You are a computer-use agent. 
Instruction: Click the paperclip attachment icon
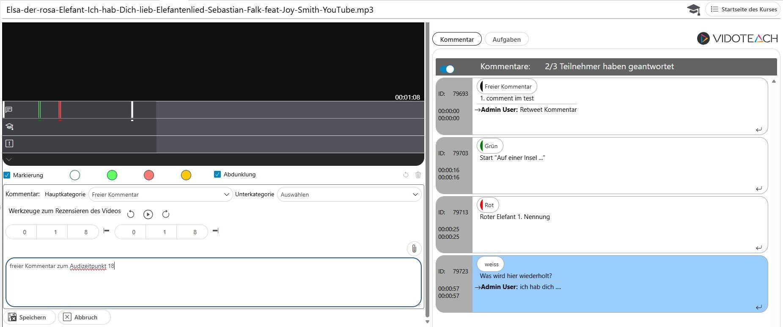click(x=414, y=249)
